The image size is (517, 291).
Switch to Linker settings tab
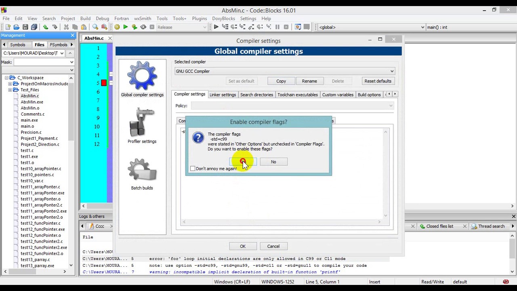(223, 95)
